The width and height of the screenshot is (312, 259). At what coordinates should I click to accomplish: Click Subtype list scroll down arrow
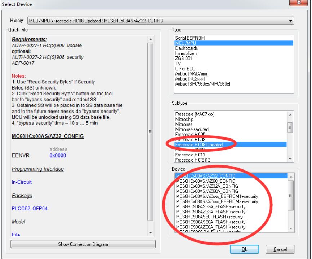point(290,159)
